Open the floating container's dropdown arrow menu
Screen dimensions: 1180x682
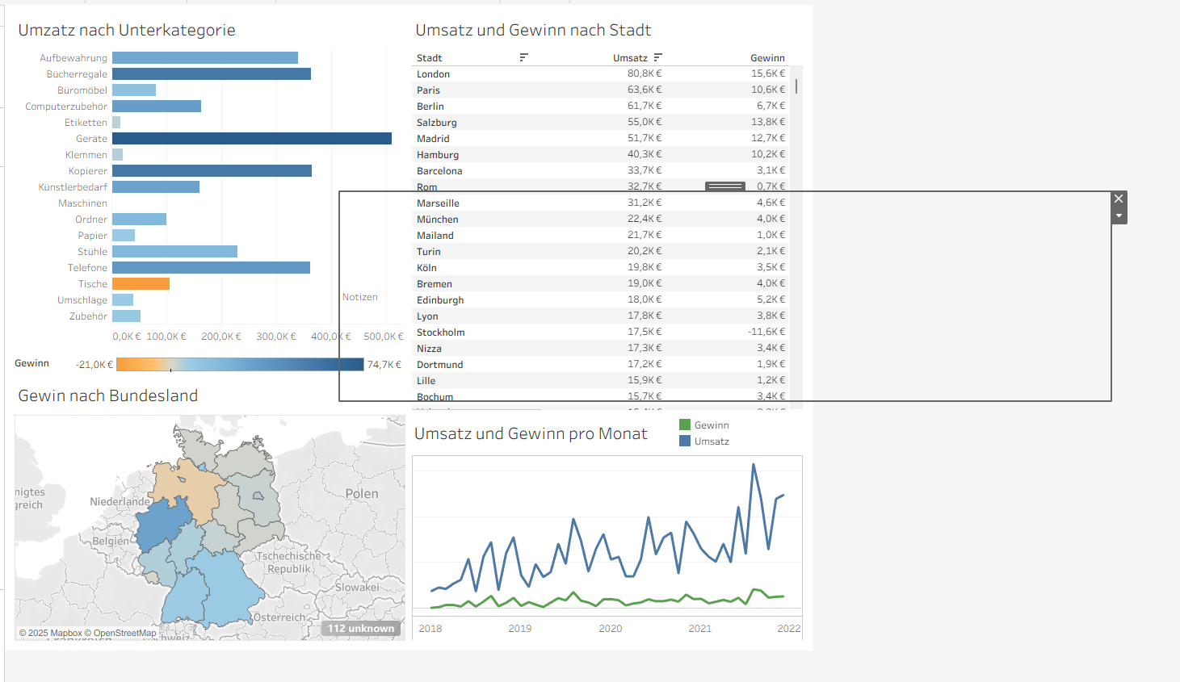(1119, 216)
